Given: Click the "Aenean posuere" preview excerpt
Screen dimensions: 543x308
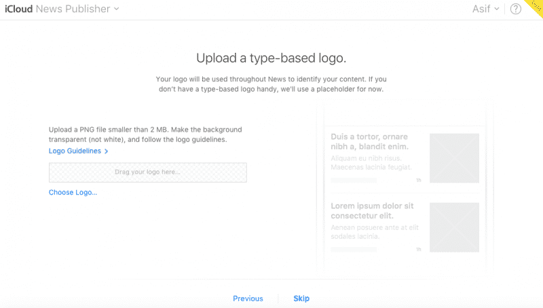Looking at the screenshot, I should point(374,232).
